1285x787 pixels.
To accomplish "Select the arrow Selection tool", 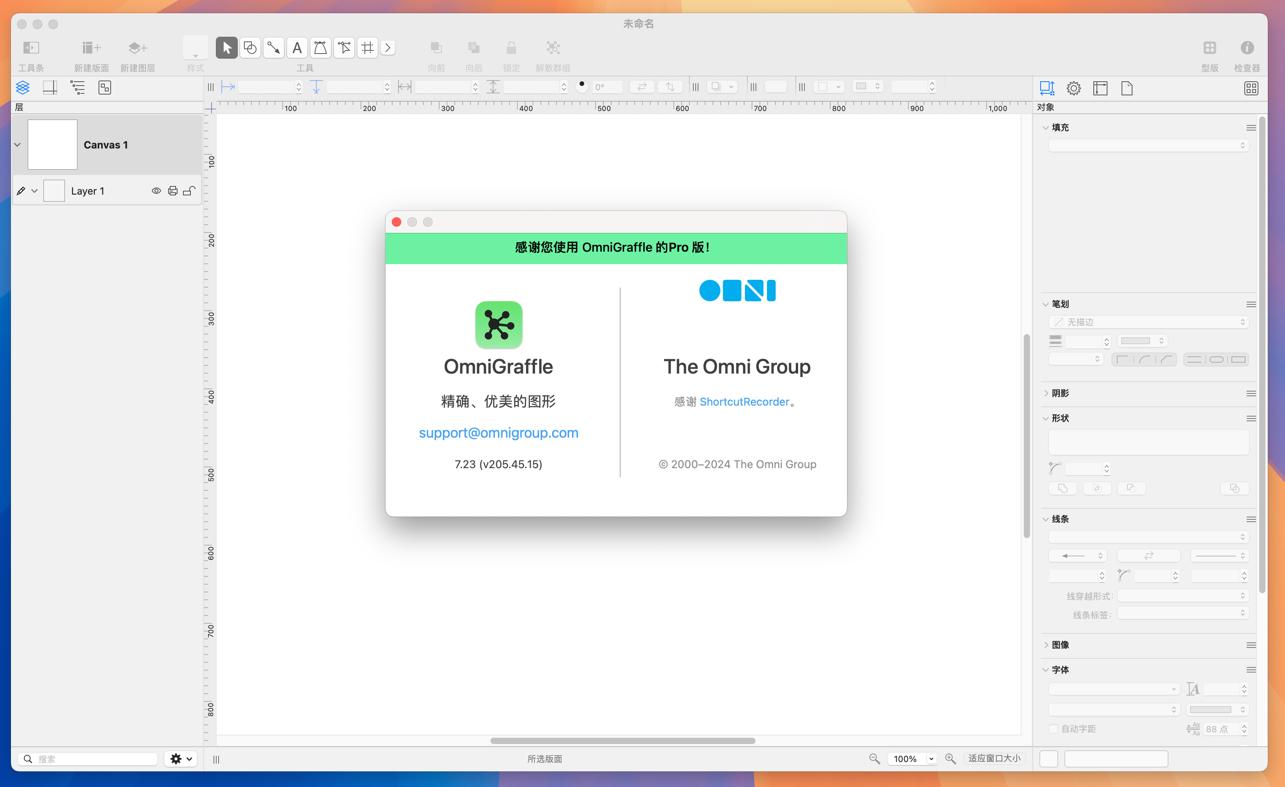I will [226, 48].
